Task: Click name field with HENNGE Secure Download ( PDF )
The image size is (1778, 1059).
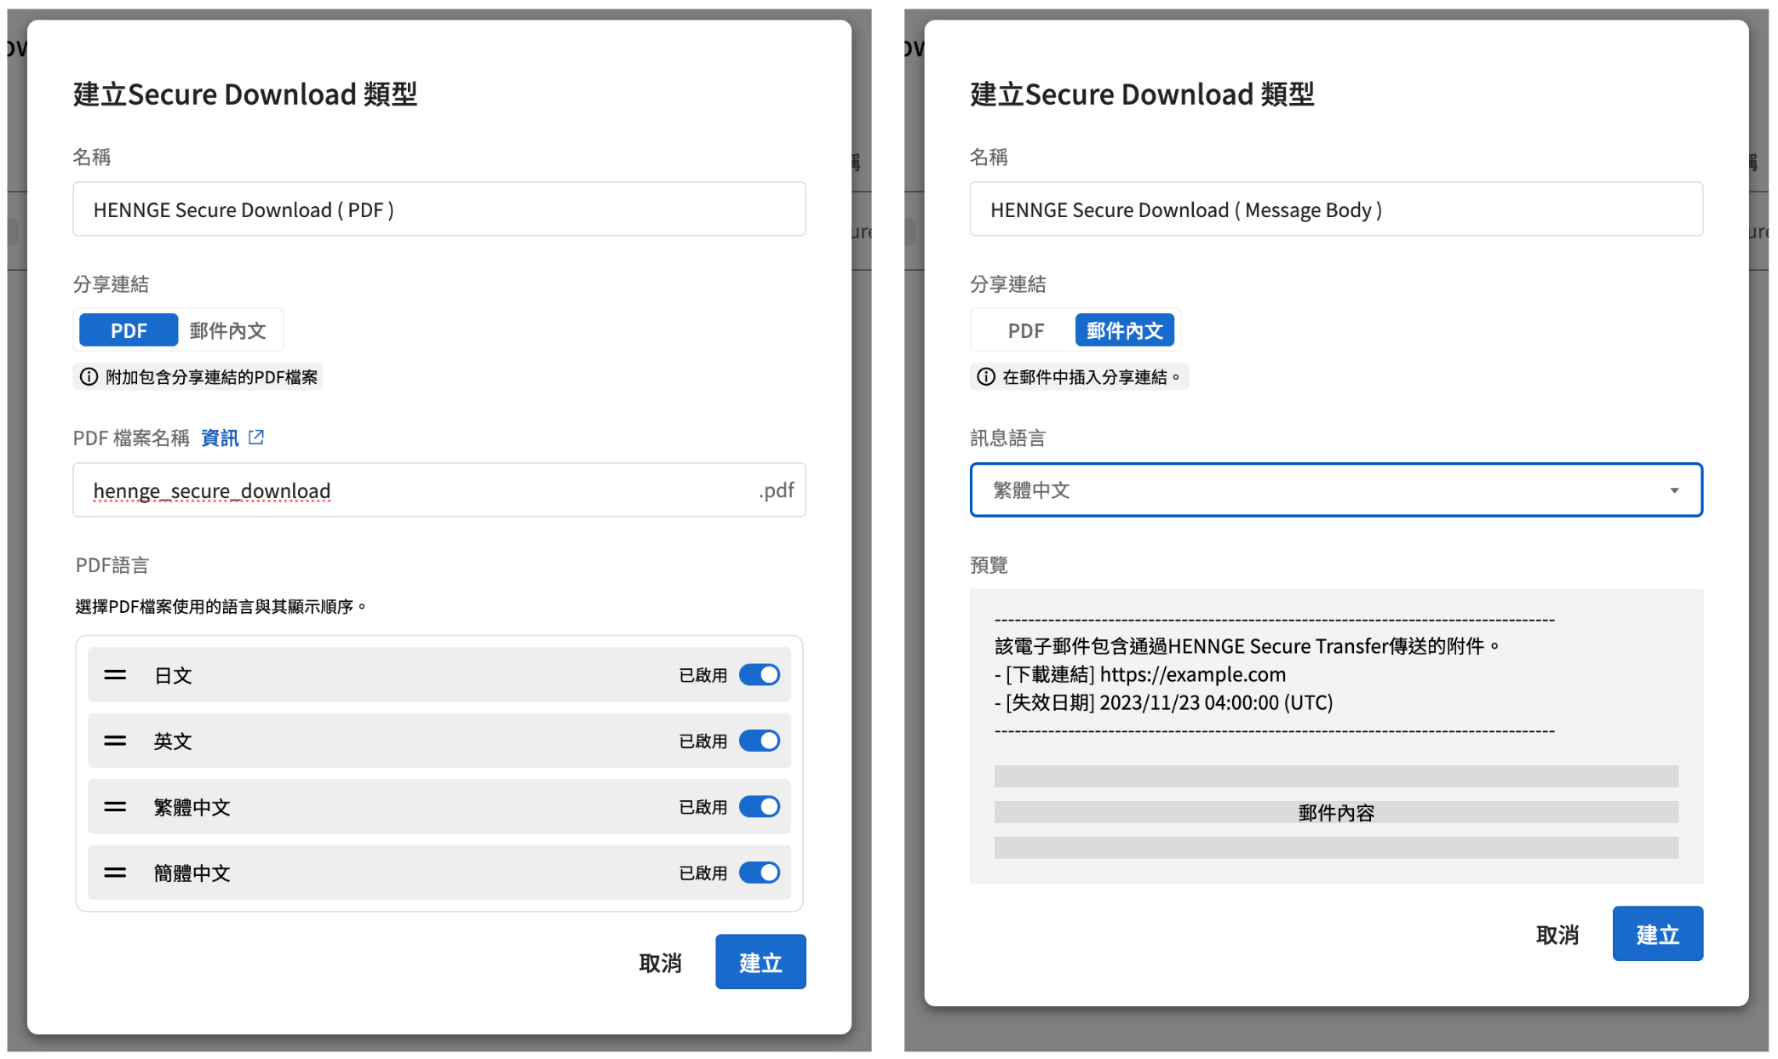Action: tap(439, 209)
